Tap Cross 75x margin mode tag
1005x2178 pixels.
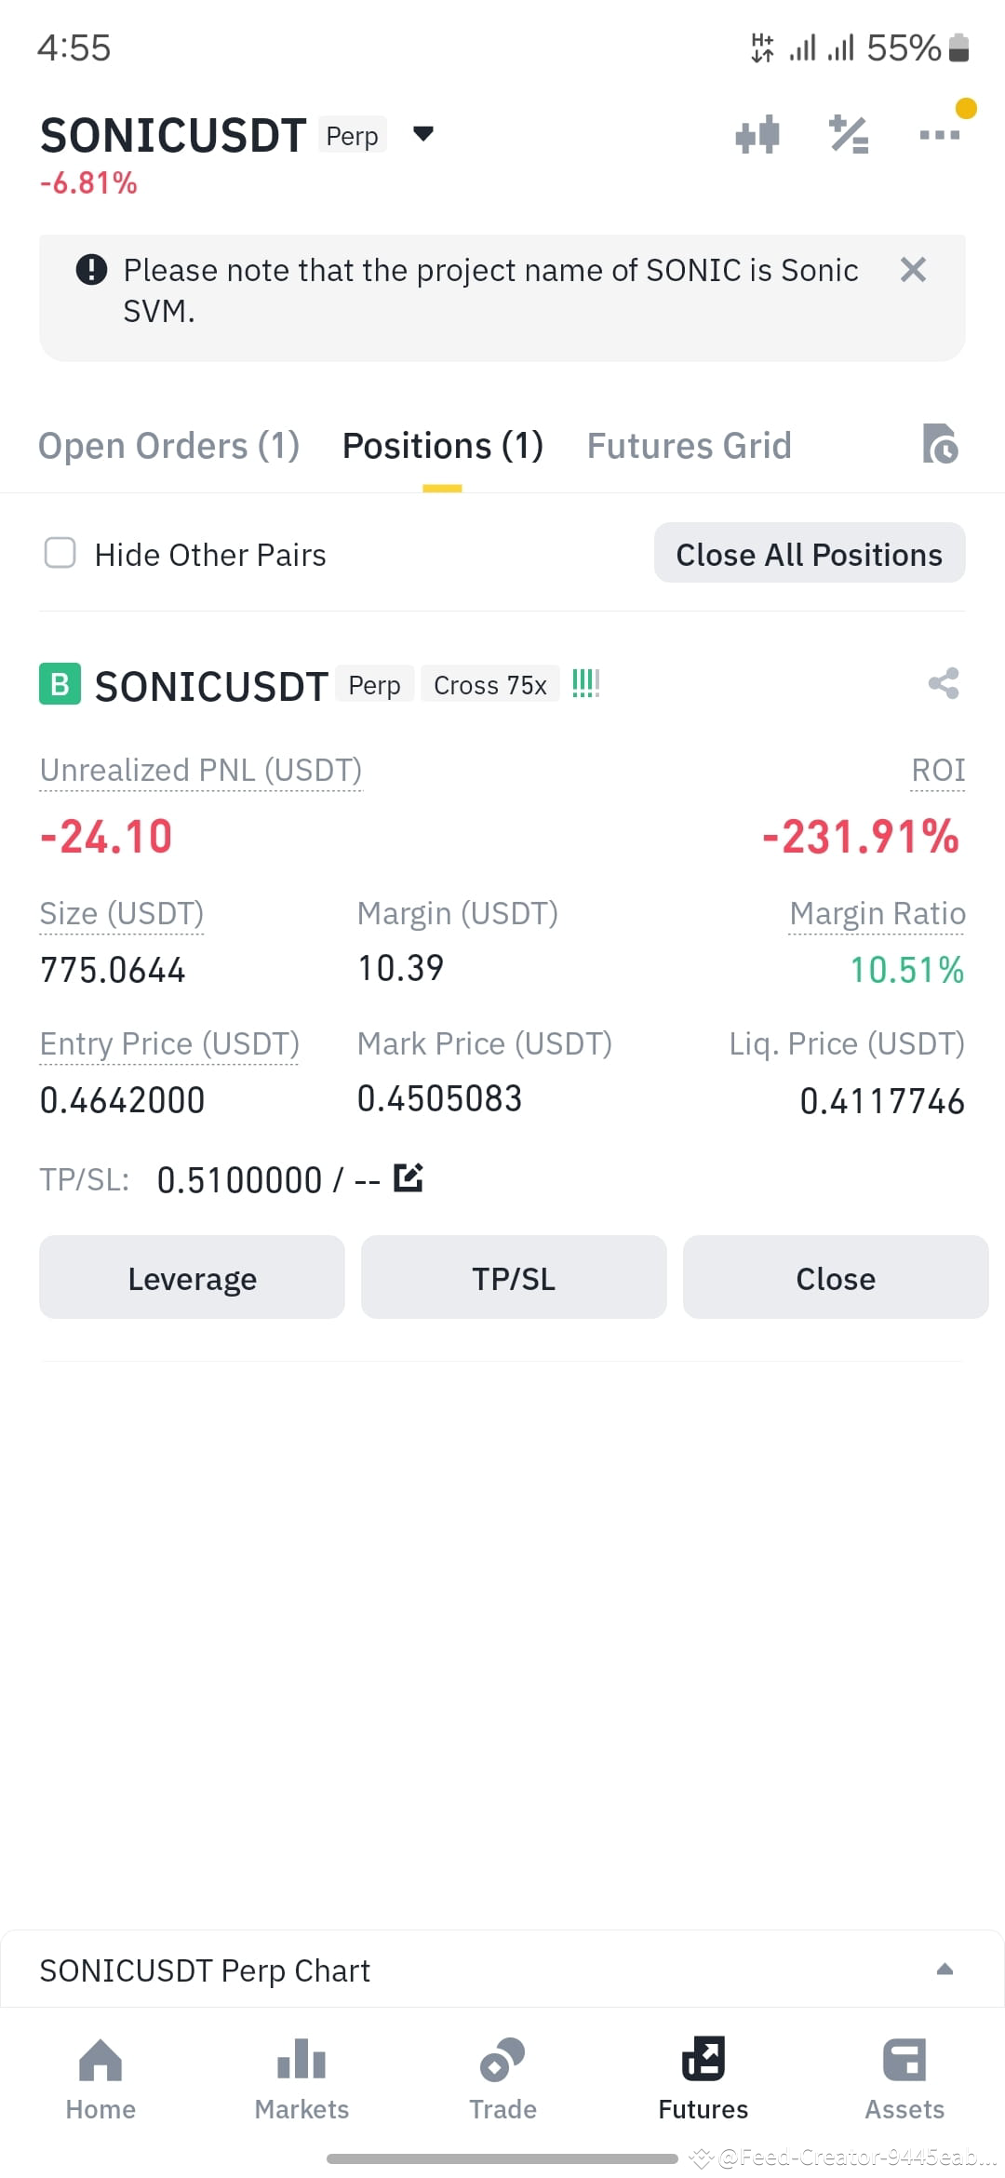click(x=490, y=685)
